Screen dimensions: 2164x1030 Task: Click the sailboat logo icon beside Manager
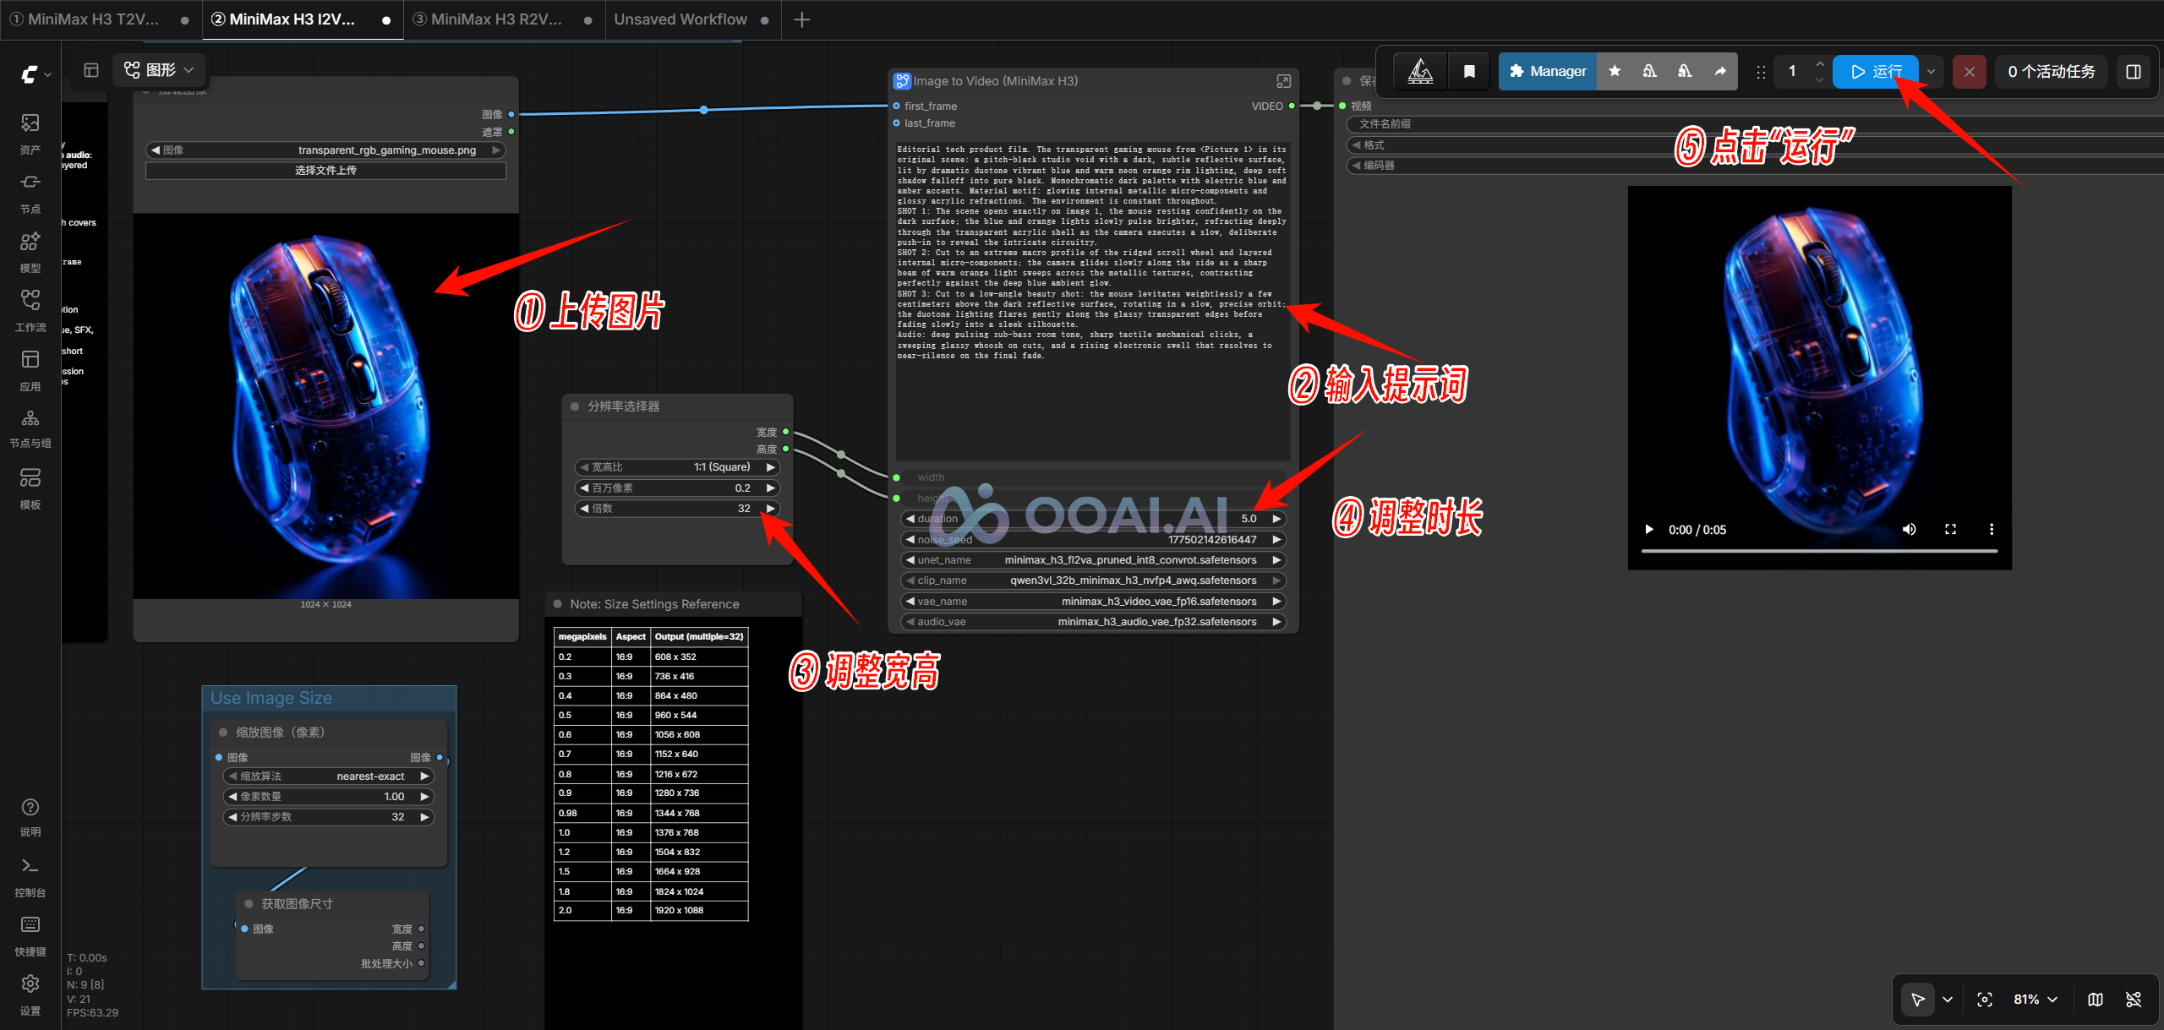1420,72
